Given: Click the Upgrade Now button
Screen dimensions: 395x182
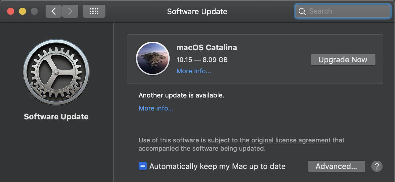Looking at the screenshot, I should tap(343, 60).
